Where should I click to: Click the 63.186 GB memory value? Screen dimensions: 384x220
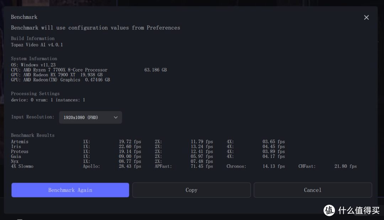155,70
